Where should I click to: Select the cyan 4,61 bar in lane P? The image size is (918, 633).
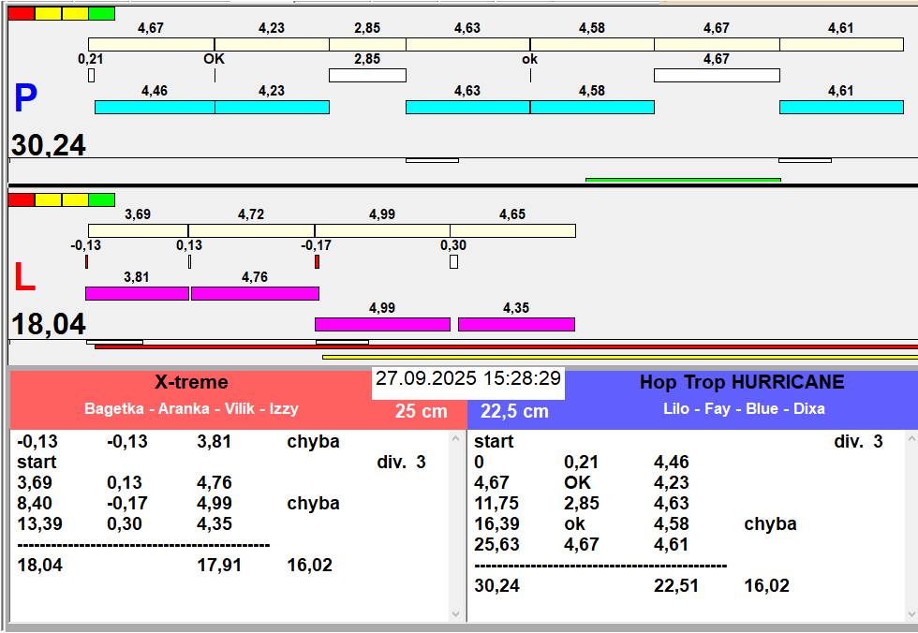coord(841,107)
